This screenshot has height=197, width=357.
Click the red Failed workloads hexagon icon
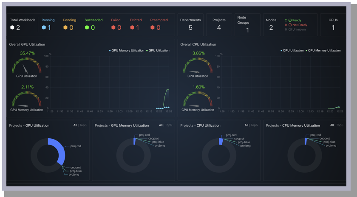coord(113,27)
